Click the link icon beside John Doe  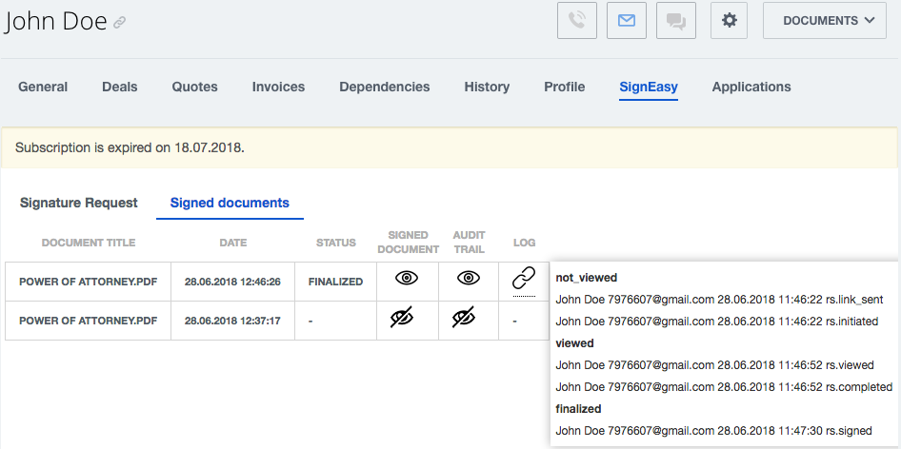(119, 23)
